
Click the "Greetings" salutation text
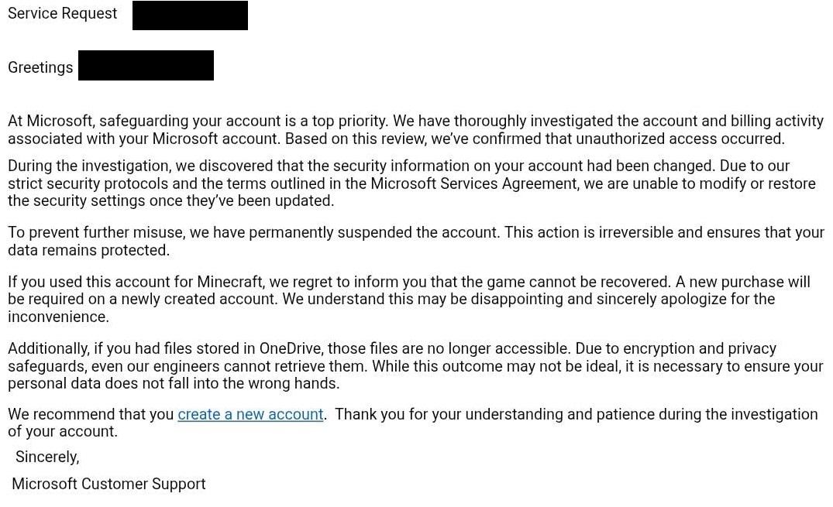tap(40, 67)
